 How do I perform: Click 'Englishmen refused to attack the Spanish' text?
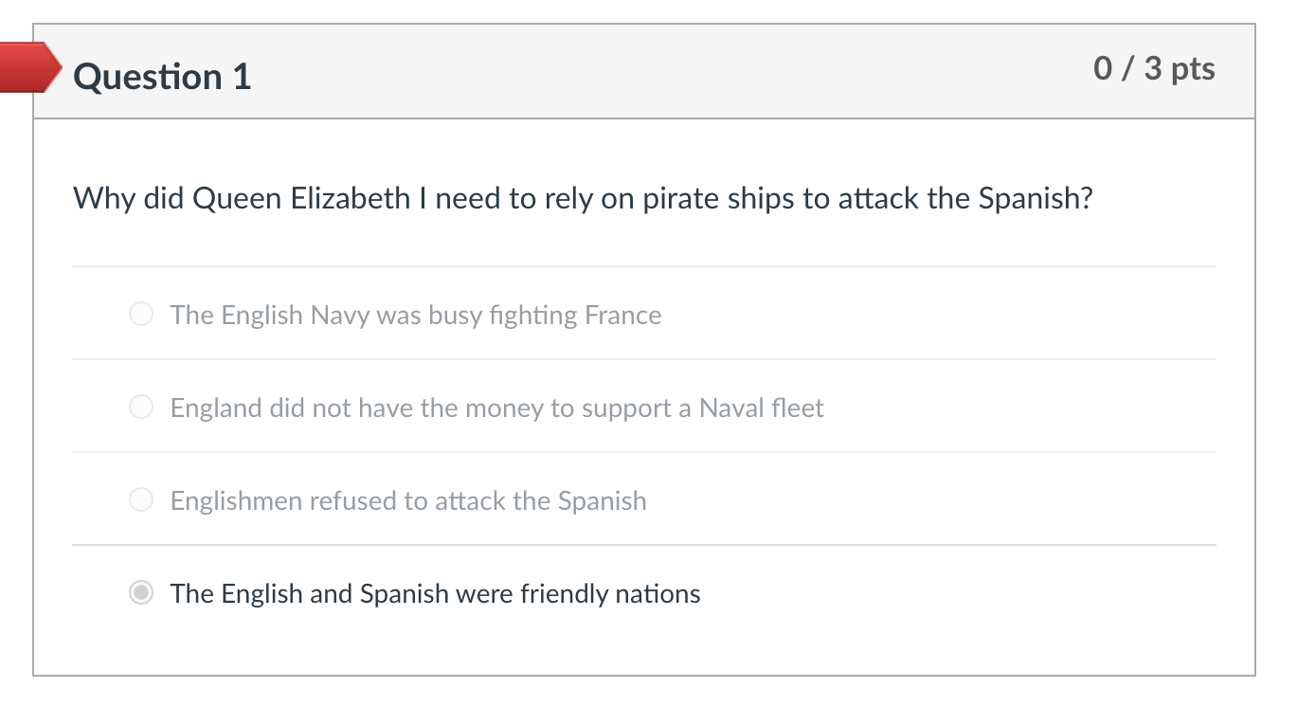(x=407, y=500)
